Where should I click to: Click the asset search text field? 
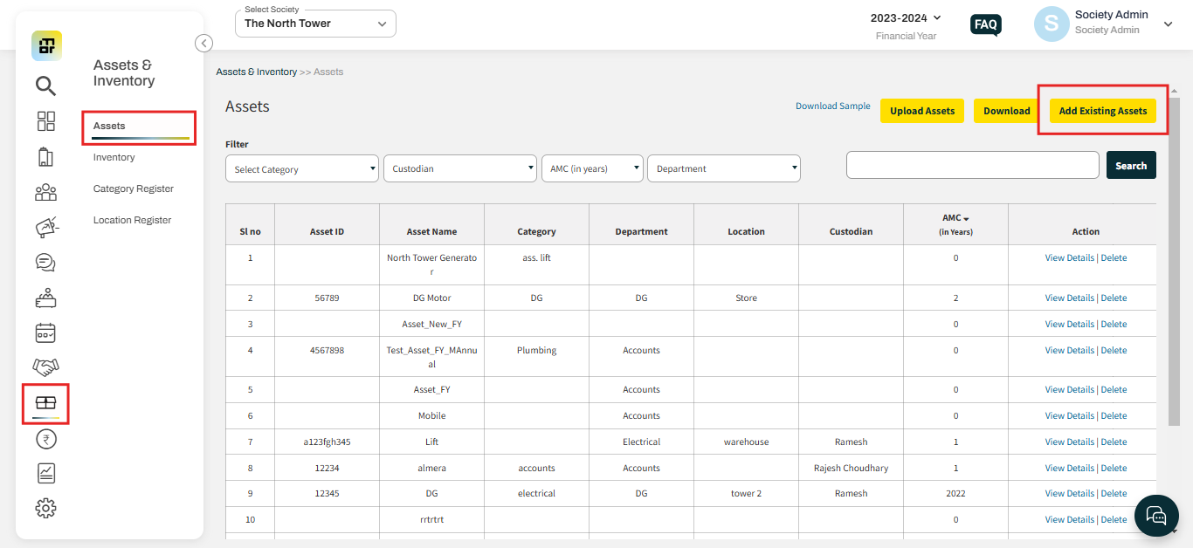(x=972, y=166)
